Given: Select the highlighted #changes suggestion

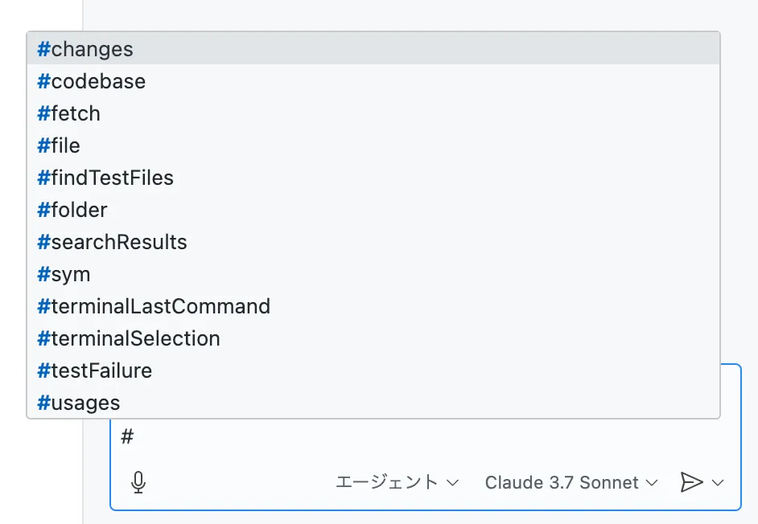Looking at the screenshot, I should 84,49.
